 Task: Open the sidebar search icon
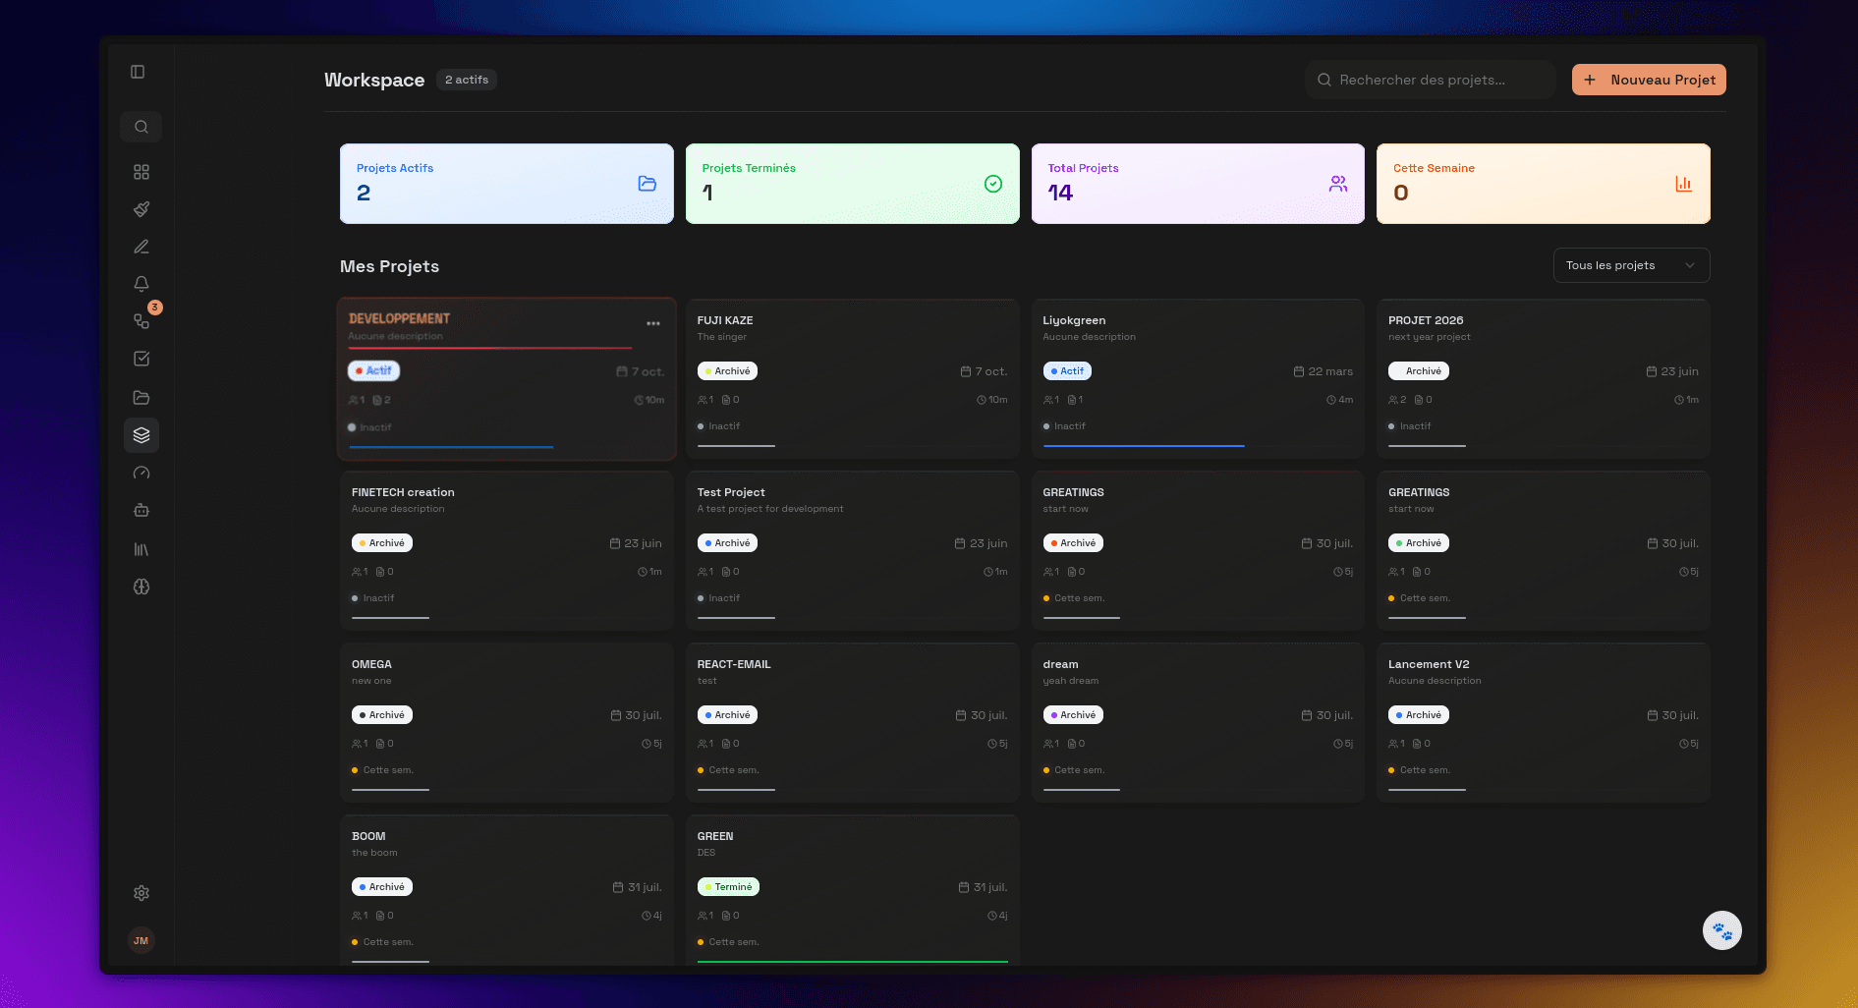pos(141,127)
